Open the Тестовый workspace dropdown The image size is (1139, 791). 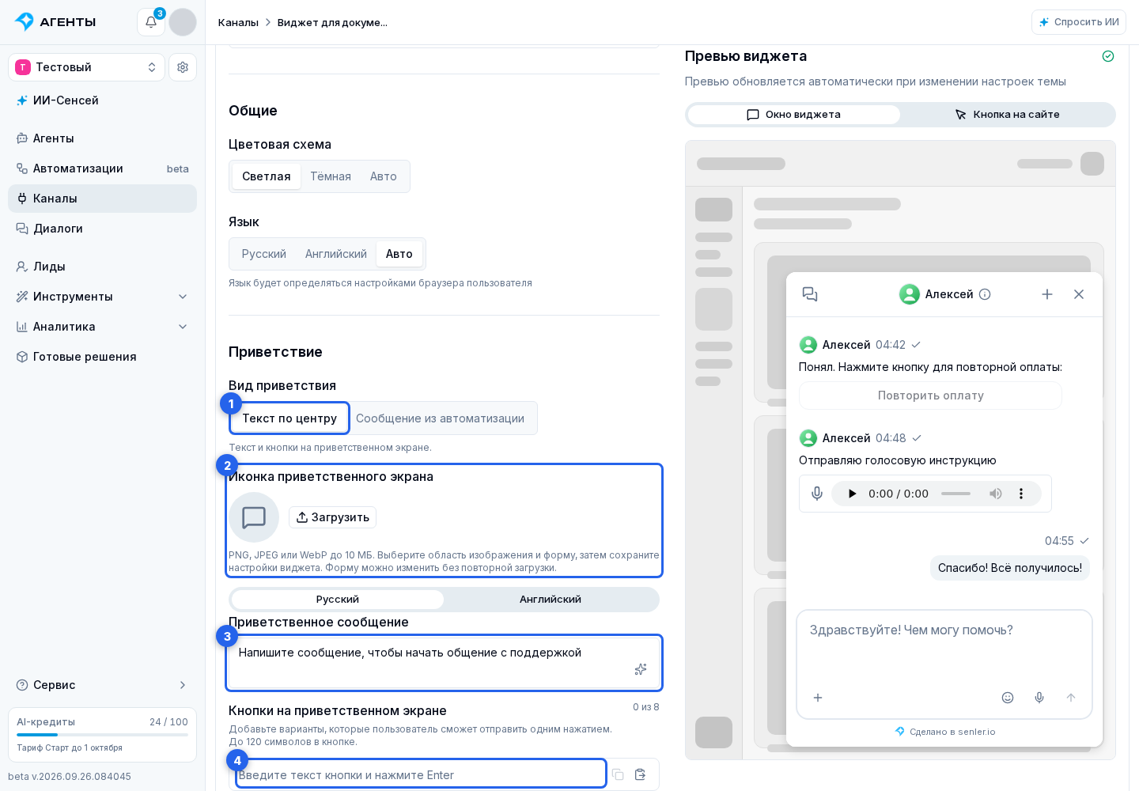pos(86,67)
